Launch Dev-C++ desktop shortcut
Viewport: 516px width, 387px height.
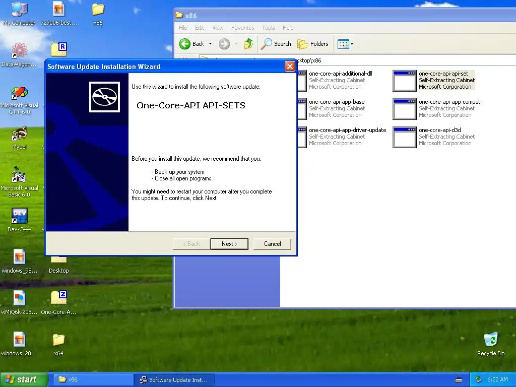19,220
